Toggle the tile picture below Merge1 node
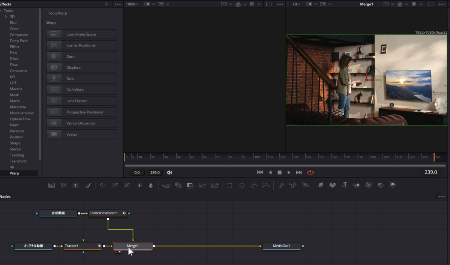 [x=118, y=252]
